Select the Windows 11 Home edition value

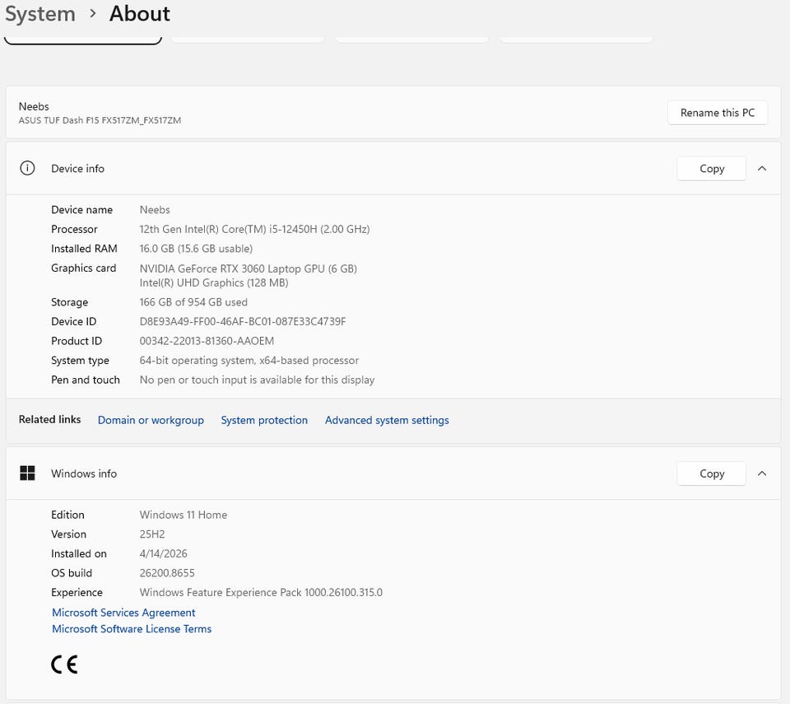click(x=184, y=515)
